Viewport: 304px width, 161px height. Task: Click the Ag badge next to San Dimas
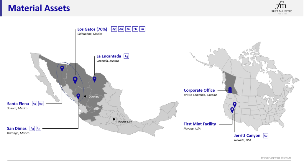click(32, 128)
